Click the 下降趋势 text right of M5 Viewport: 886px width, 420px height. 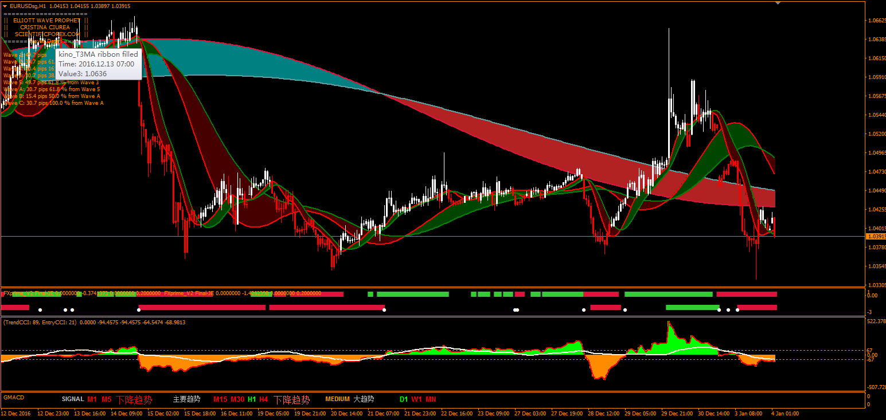134,400
